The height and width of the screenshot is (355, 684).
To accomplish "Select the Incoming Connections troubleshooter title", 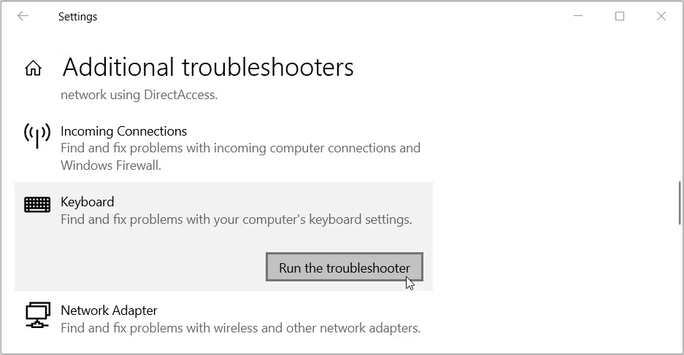I will 123,131.
